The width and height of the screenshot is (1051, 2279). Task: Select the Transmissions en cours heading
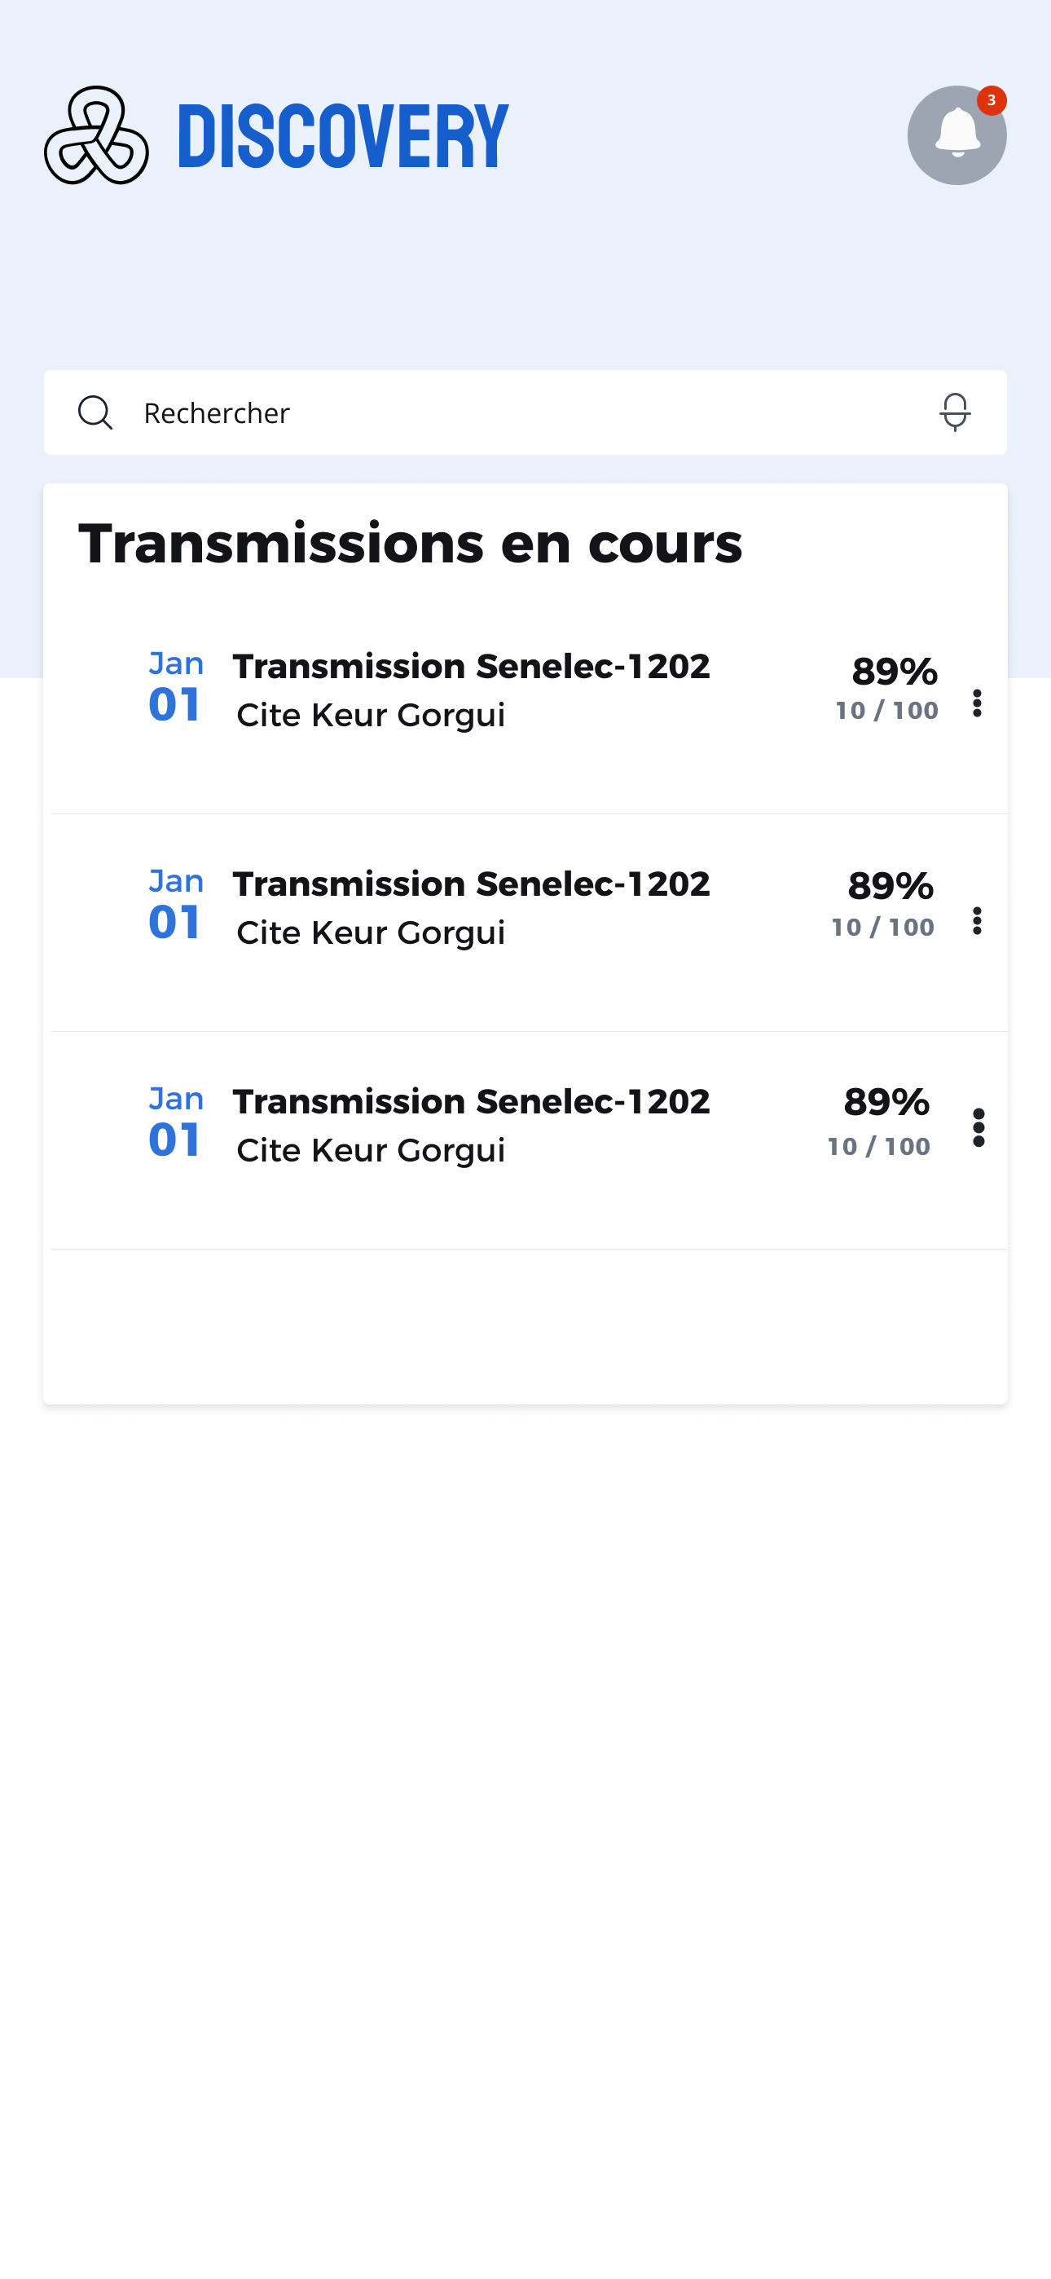click(x=411, y=543)
